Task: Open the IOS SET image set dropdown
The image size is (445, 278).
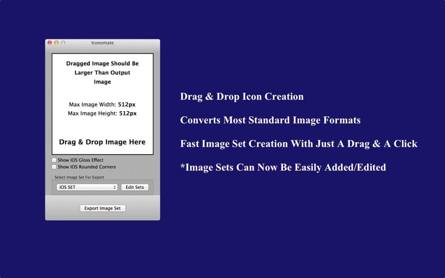Action: coord(87,187)
